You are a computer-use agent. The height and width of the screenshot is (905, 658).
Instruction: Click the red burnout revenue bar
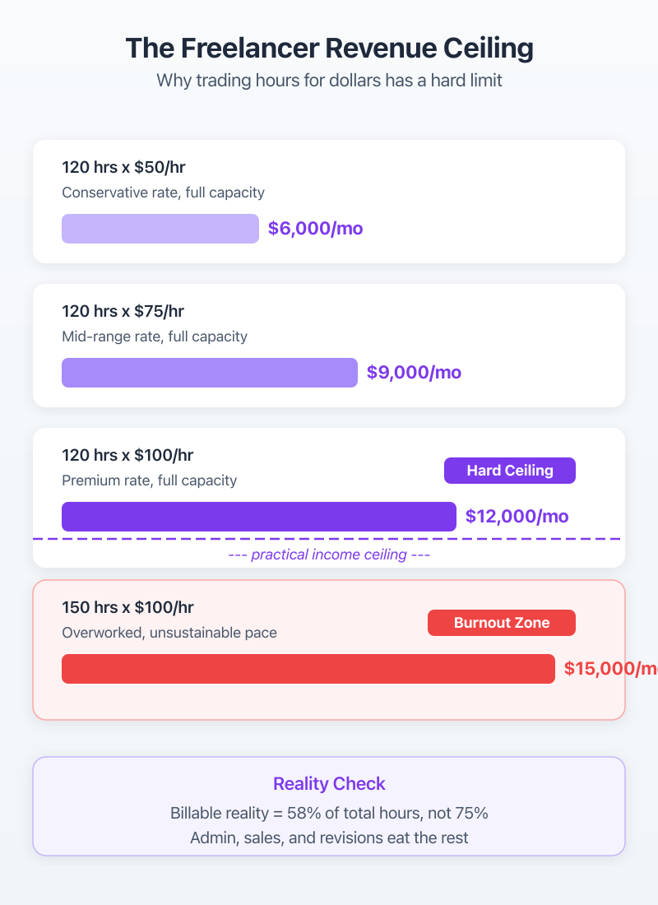tap(308, 669)
